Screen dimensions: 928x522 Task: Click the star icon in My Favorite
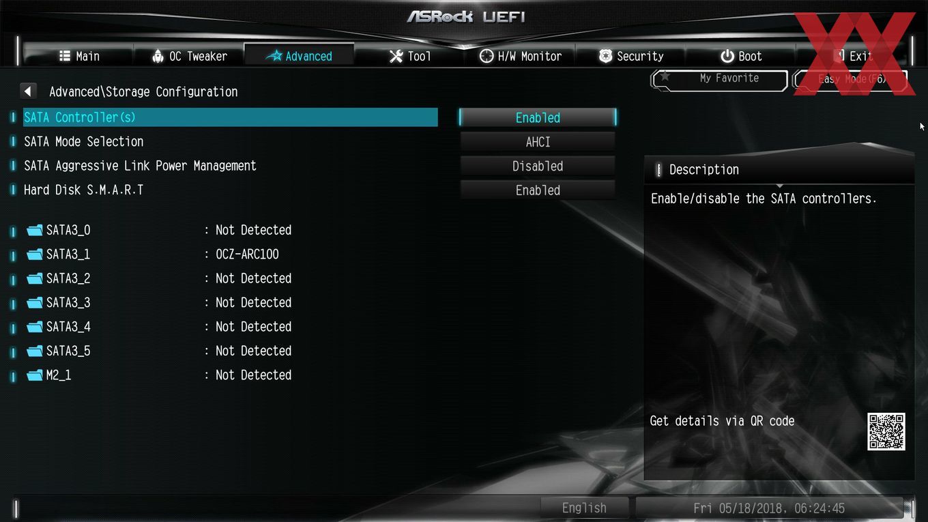point(665,77)
